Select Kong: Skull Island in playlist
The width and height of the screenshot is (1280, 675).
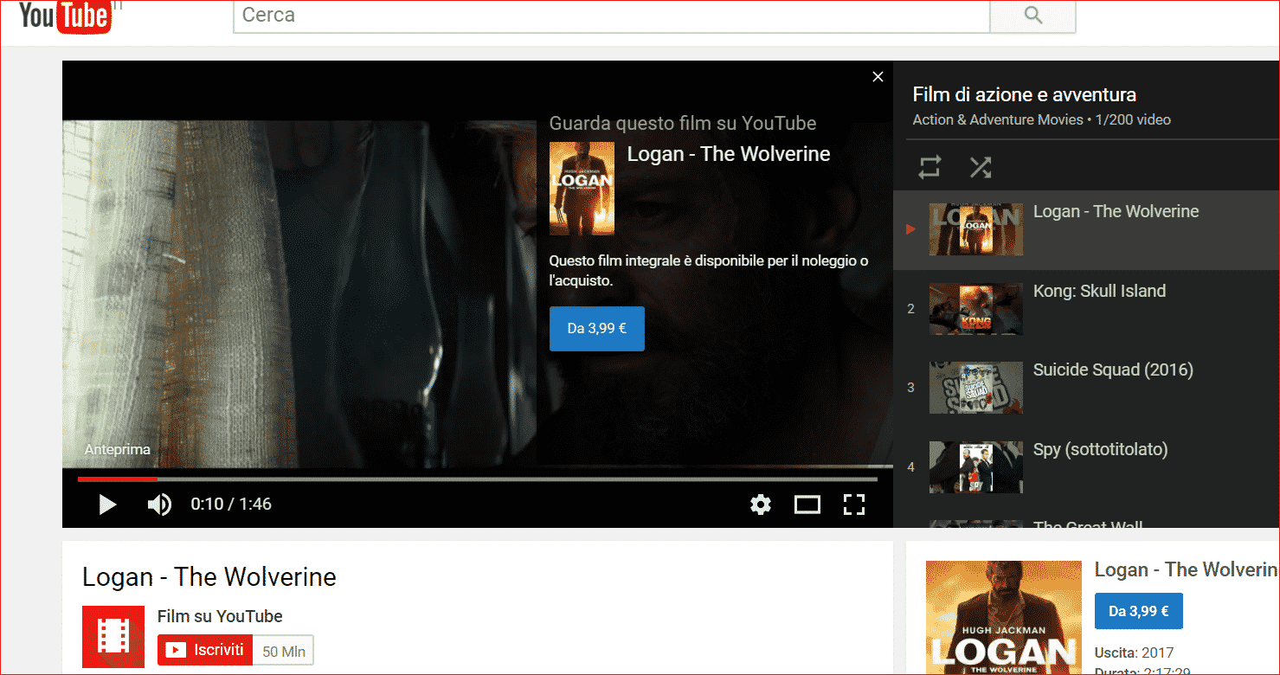coord(1087,310)
